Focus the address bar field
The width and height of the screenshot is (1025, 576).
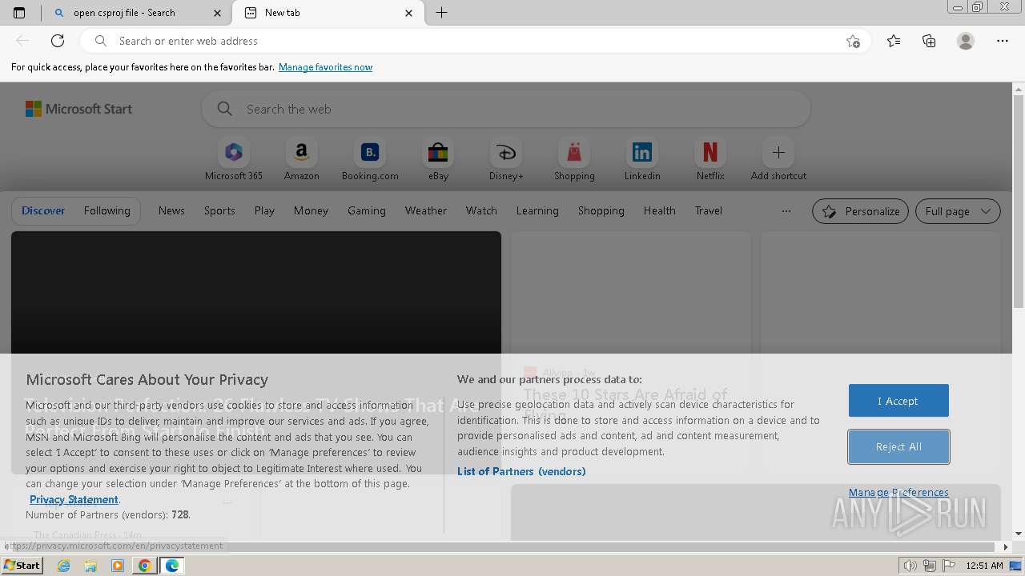pos(474,41)
